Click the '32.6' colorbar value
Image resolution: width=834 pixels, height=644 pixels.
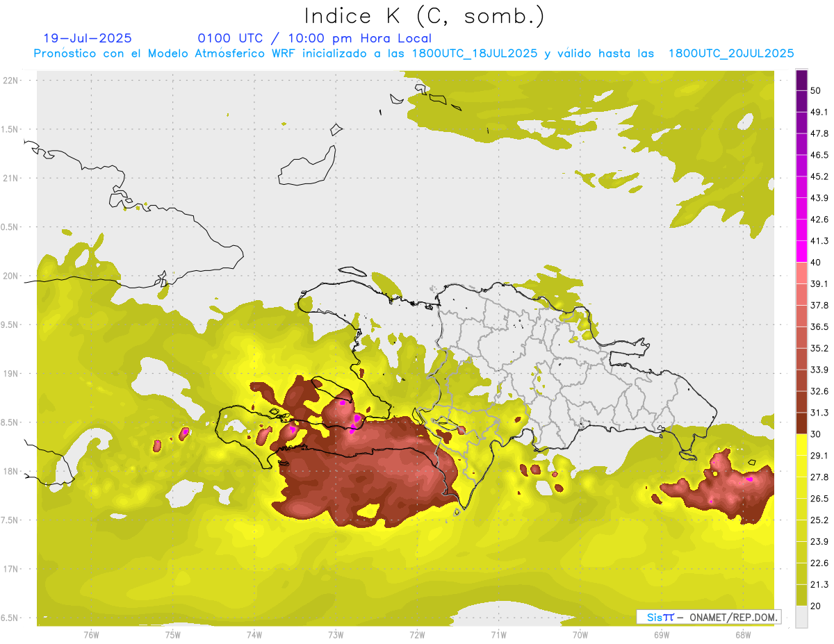click(819, 391)
